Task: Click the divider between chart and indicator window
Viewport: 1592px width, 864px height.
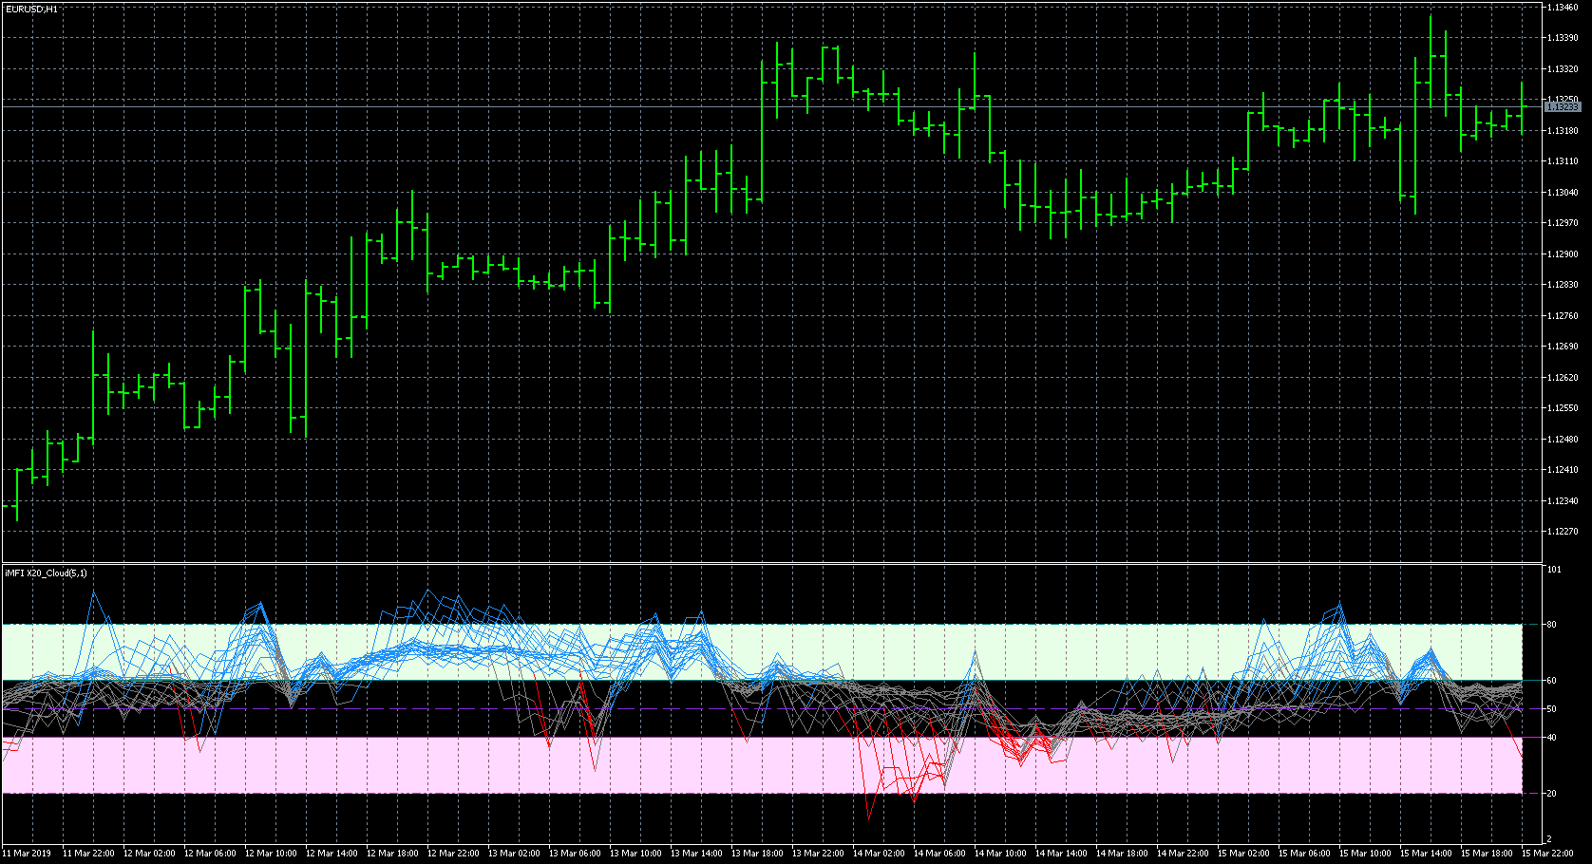Action: point(760,564)
